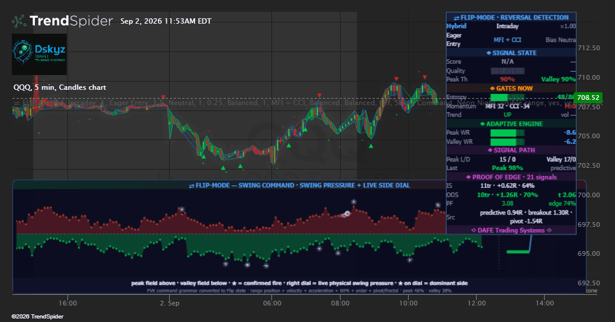Click the Valley WR green bar
The width and height of the screenshot is (615, 322).
click(x=507, y=142)
